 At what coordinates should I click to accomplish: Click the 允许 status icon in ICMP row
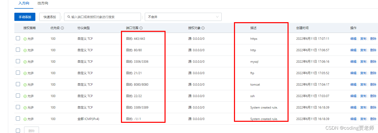pyautogui.click(x=25, y=119)
